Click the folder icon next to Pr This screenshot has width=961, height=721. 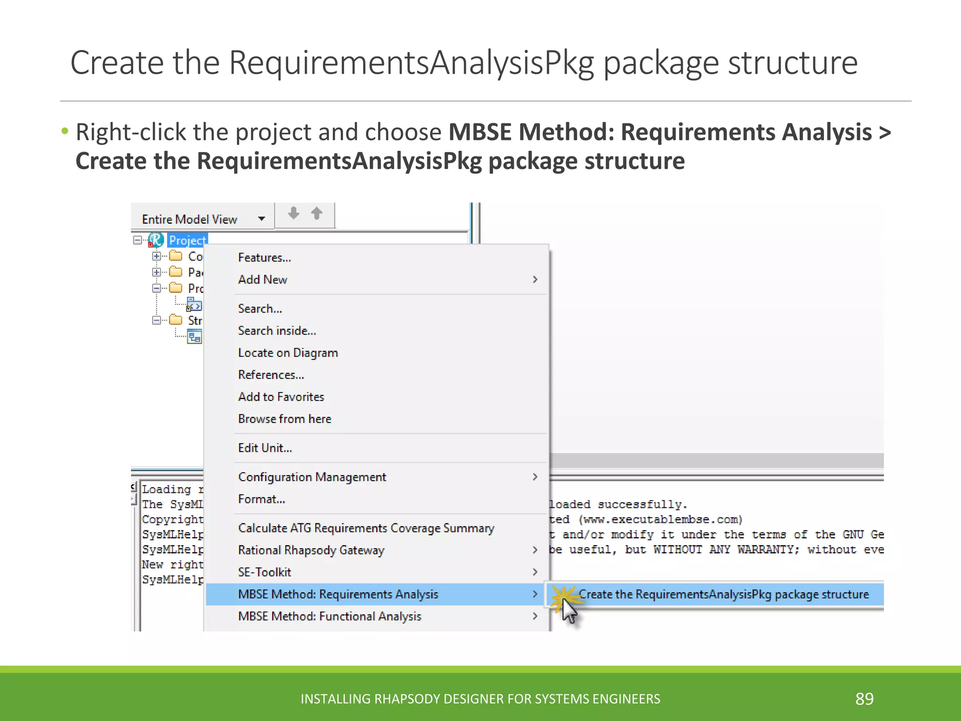pos(176,288)
